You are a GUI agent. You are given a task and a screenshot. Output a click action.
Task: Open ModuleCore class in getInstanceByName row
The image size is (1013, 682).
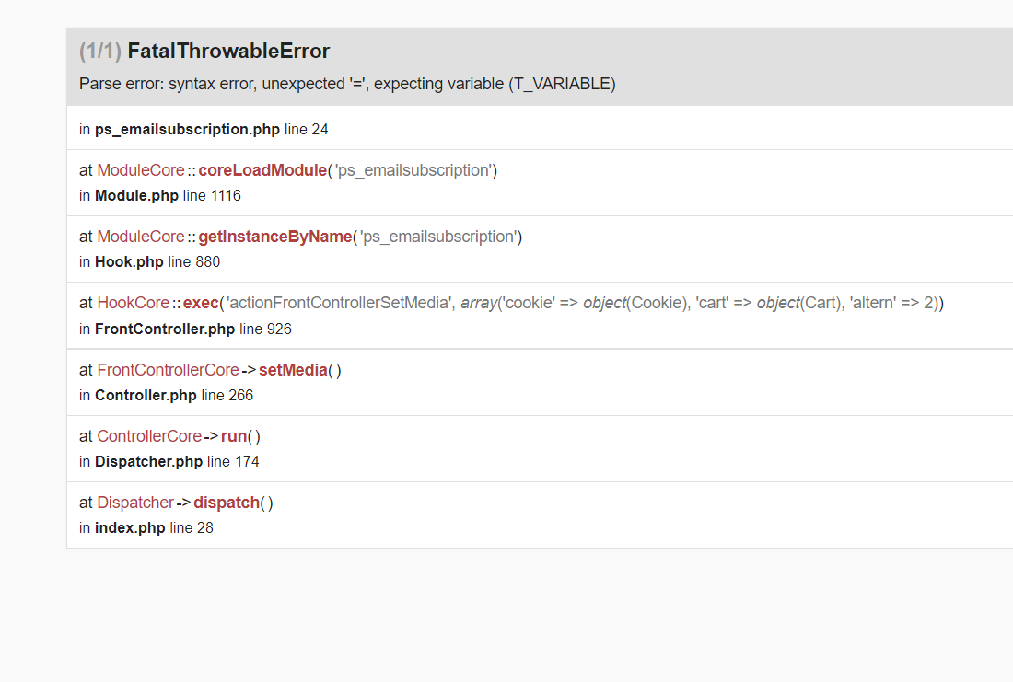(x=141, y=237)
